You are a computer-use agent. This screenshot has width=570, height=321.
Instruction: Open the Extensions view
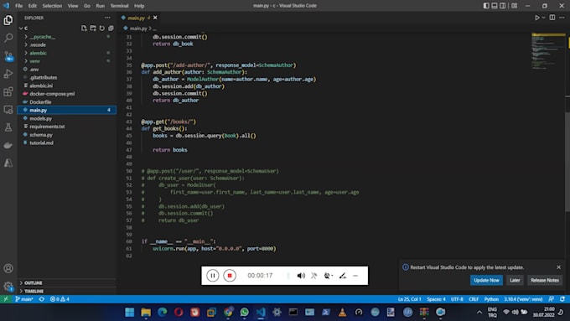(8, 91)
